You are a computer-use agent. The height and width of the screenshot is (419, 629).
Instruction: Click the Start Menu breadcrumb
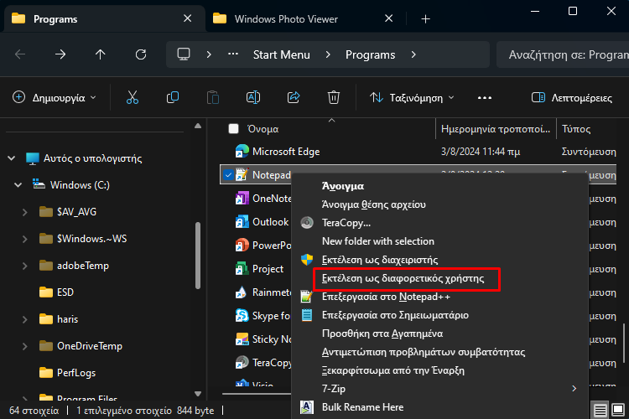[x=281, y=54]
